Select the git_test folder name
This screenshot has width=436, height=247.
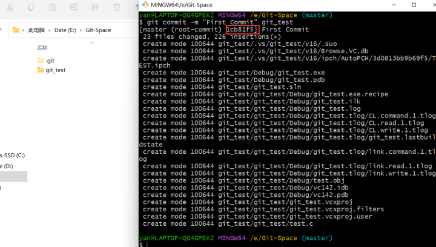56,70
